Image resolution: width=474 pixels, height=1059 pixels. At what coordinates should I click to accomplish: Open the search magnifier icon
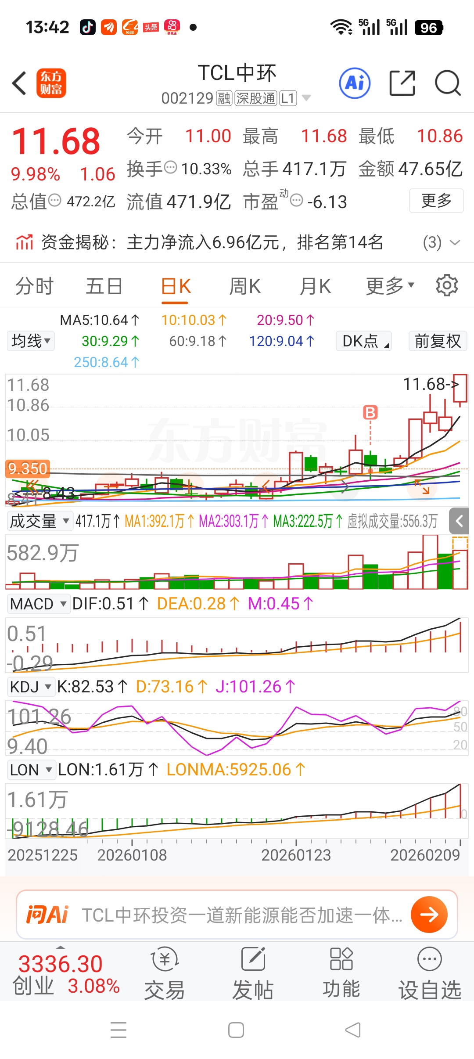(448, 83)
